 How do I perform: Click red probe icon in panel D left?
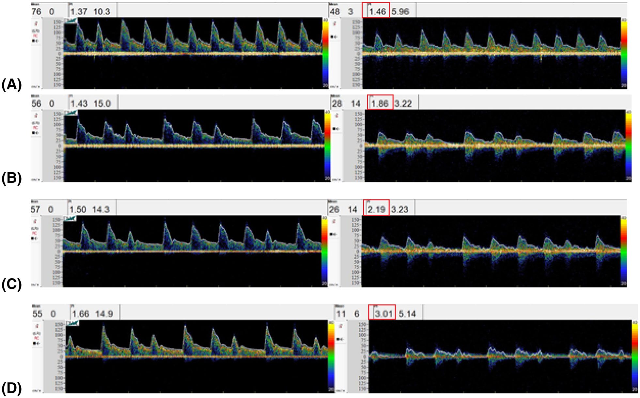coord(37,326)
